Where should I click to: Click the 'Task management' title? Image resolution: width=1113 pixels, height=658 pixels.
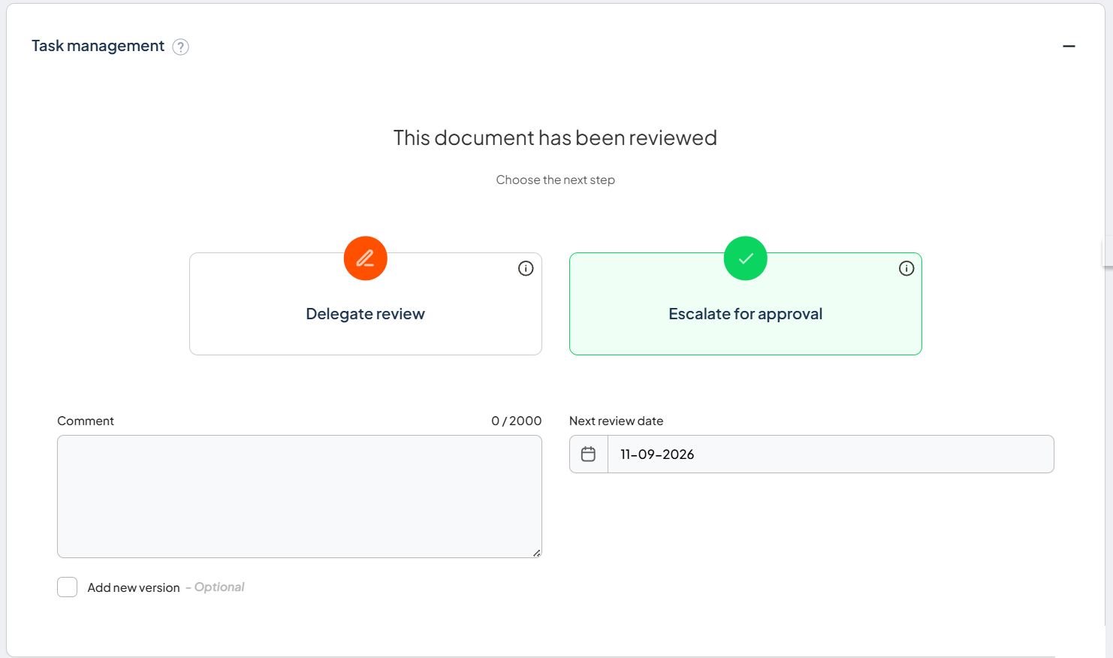[x=98, y=47]
